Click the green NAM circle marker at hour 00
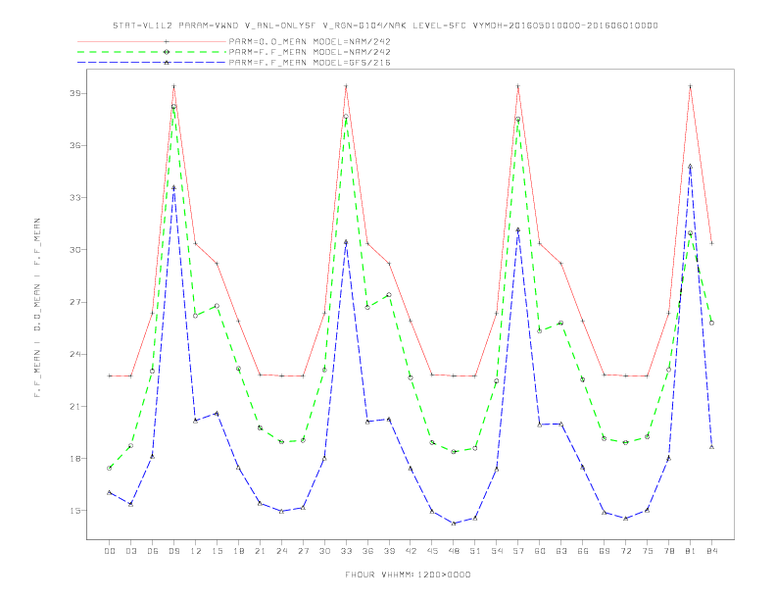This screenshot has width=776, height=600. tap(110, 468)
